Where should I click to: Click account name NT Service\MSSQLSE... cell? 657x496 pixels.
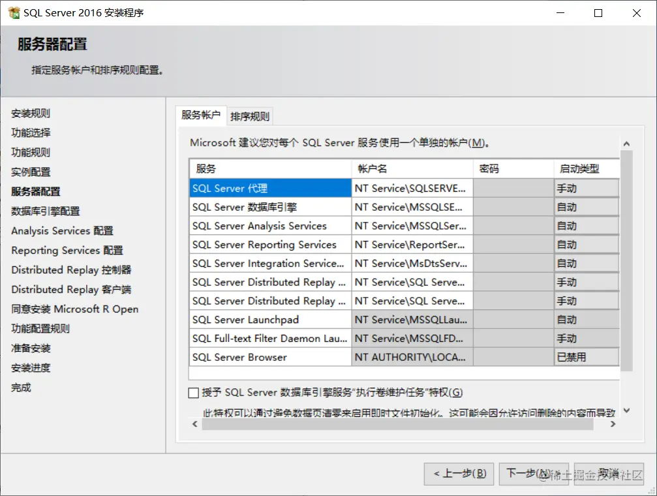pos(412,207)
